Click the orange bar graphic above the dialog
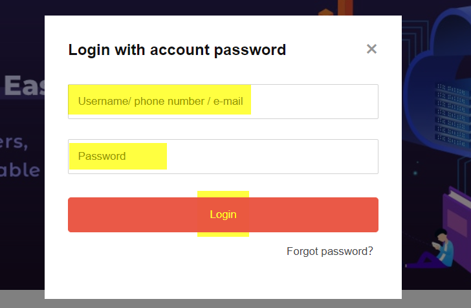 pyautogui.click(x=345, y=8)
